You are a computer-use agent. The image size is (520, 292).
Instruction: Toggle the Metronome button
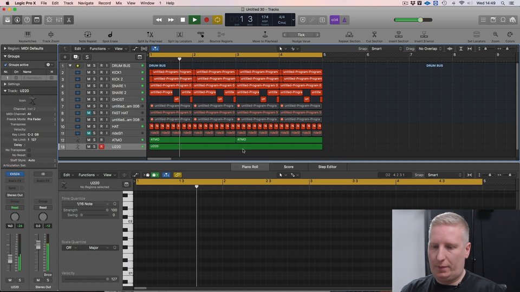(344, 20)
